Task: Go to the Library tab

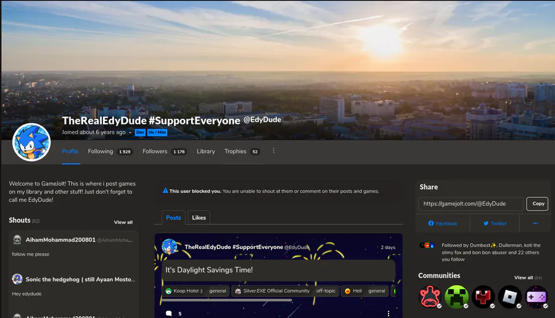Action: pos(205,152)
